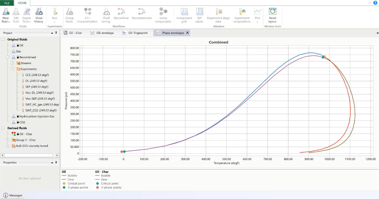The width and height of the screenshot is (379, 199).
Task: Select the Gas fluid
Action: [18, 51]
